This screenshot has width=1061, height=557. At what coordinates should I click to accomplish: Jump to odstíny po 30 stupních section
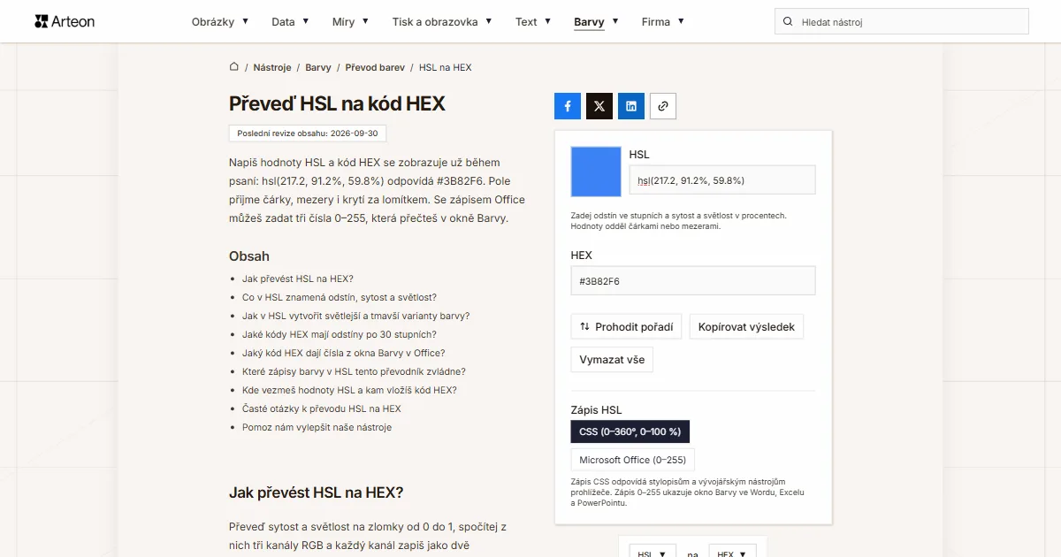[x=340, y=334]
